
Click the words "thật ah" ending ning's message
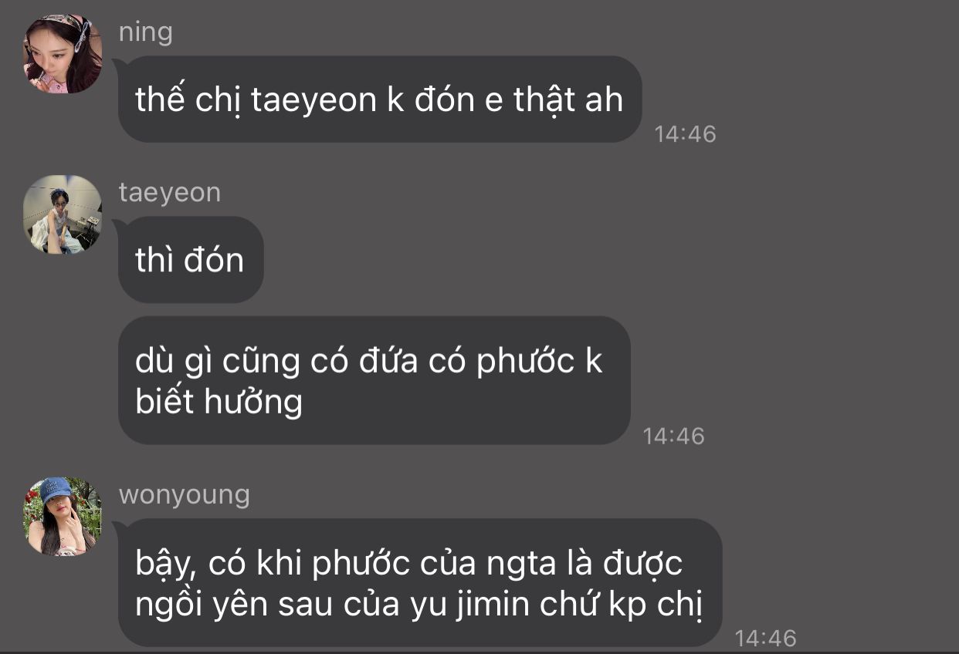click(x=568, y=100)
